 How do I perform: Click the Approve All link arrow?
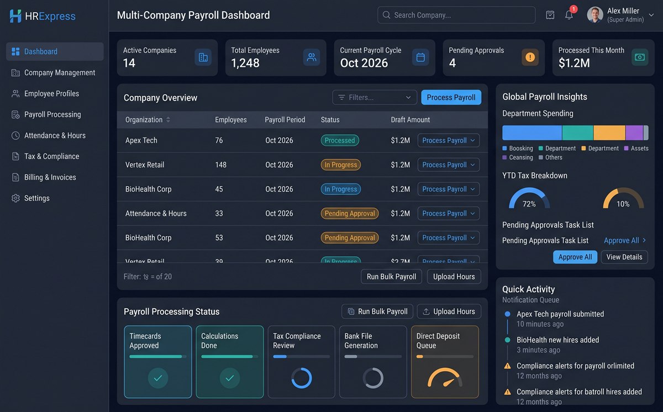(644, 240)
